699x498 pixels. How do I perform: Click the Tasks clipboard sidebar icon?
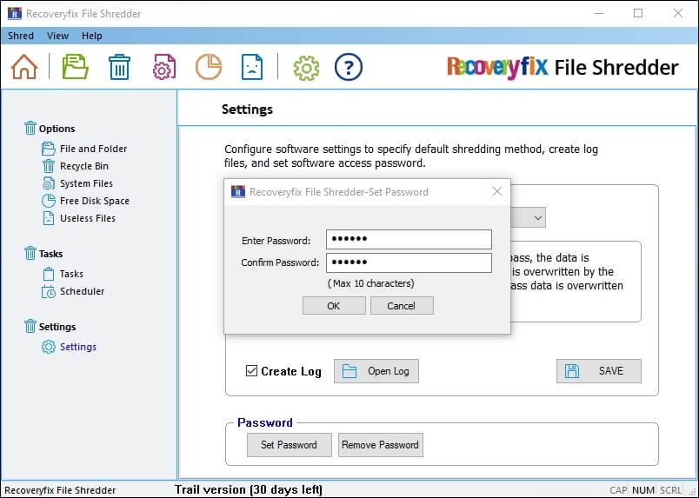(48, 274)
